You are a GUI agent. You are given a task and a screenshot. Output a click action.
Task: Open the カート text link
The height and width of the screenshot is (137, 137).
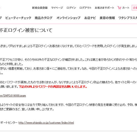(126, 8)
